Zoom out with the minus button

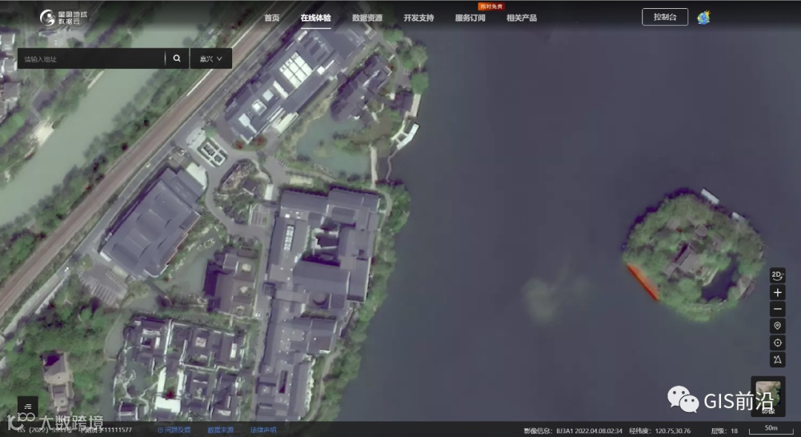(777, 309)
